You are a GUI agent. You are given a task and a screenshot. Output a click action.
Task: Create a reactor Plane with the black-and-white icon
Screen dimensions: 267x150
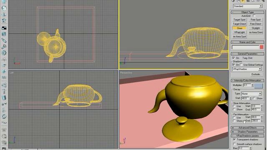pyautogui.click(x=4, y=28)
